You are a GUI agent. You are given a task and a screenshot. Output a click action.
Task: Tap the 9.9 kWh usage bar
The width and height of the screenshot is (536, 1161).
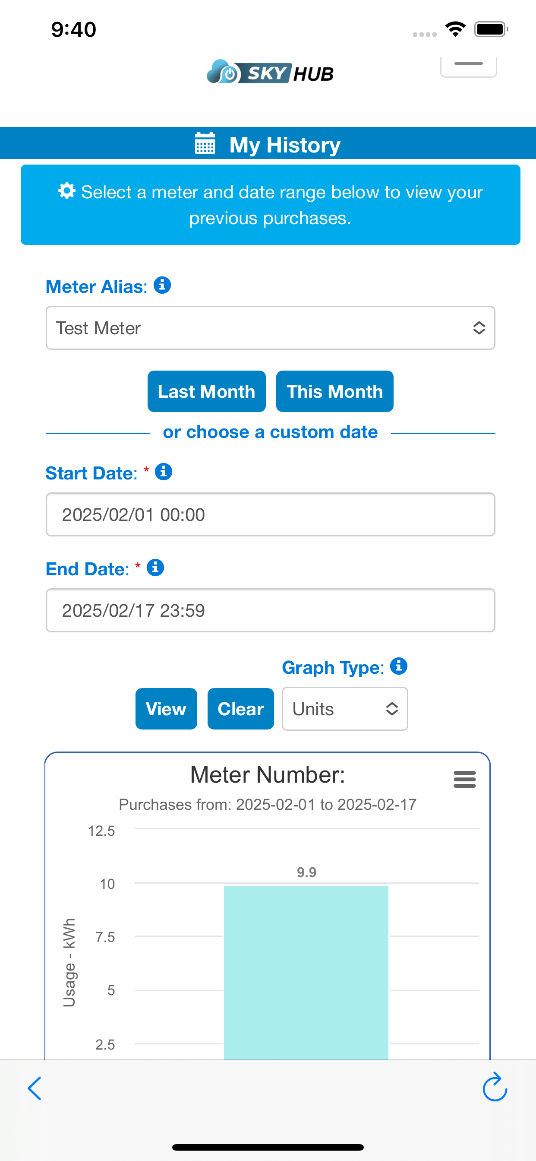306,973
